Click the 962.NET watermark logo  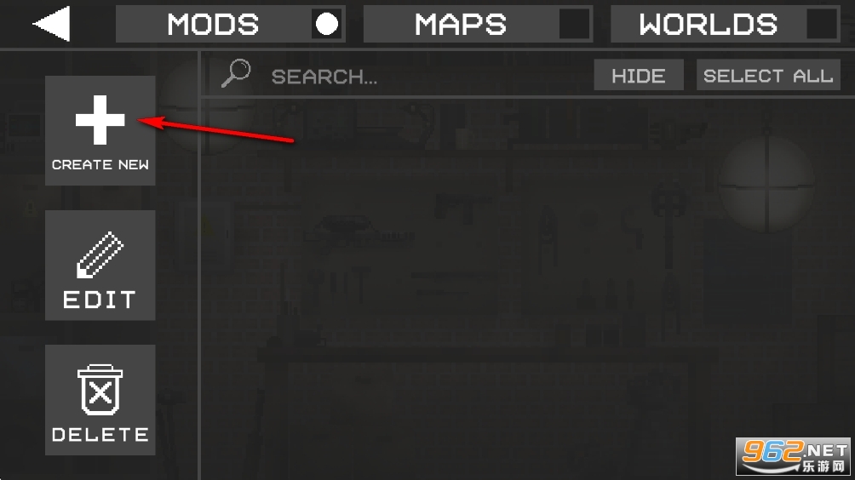pos(794,456)
